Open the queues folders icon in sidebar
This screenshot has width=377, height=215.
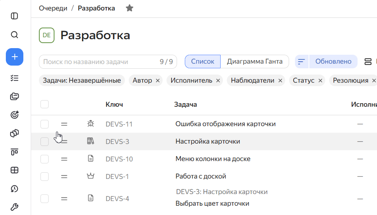pyautogui.click(x=14, y=97)
